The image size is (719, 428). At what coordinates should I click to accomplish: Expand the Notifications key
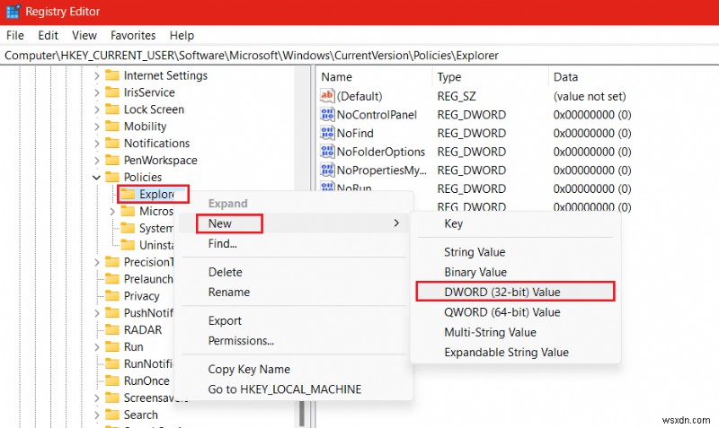point(96,143)
